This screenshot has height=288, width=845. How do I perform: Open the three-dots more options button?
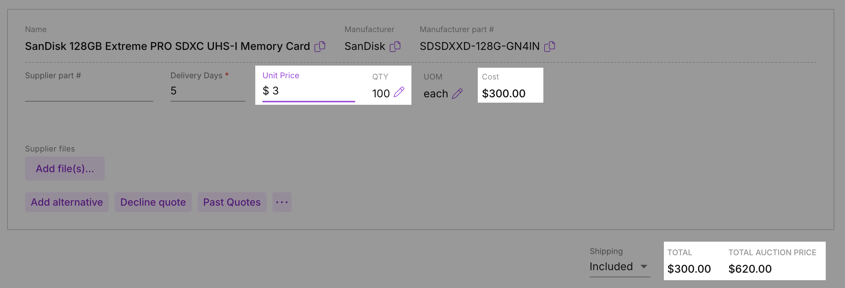point(282,202)
